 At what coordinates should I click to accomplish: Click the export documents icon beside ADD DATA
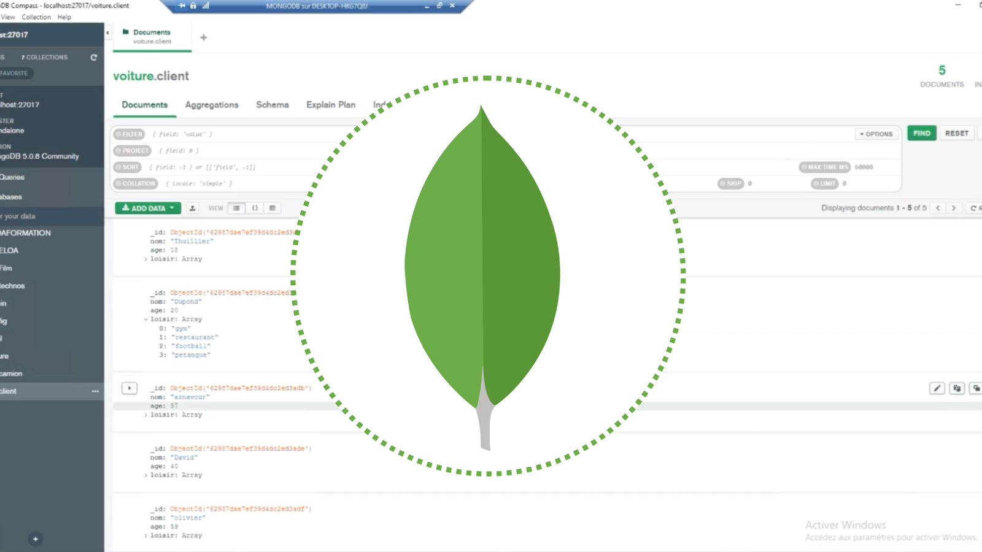click(191, 208)
